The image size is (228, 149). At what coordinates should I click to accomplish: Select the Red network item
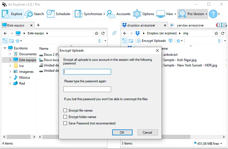point(19,83)
